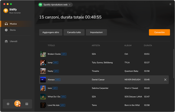The width and height of the screenshot is (175, 112).
Task: Click the Aggiungere altro button
Action: point(51,32)
